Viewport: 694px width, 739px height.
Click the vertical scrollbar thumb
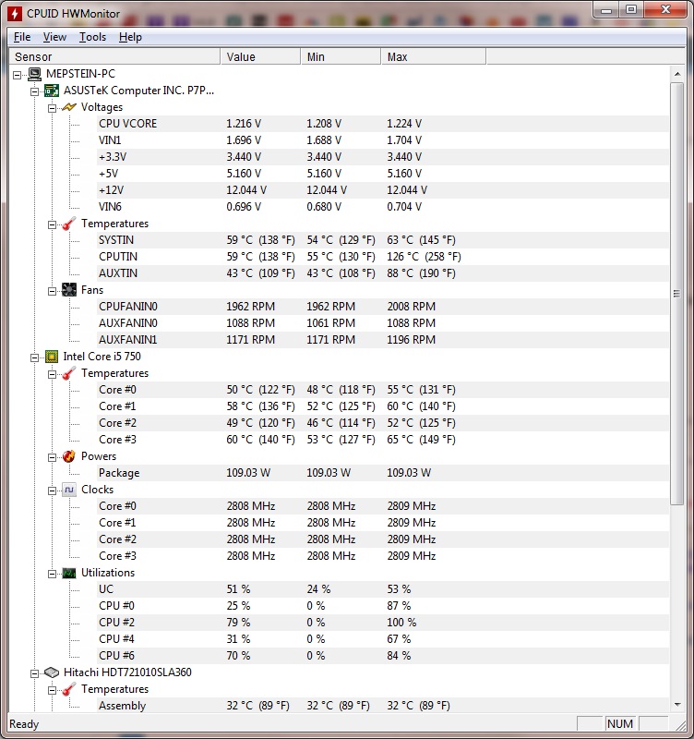[677, 294]
